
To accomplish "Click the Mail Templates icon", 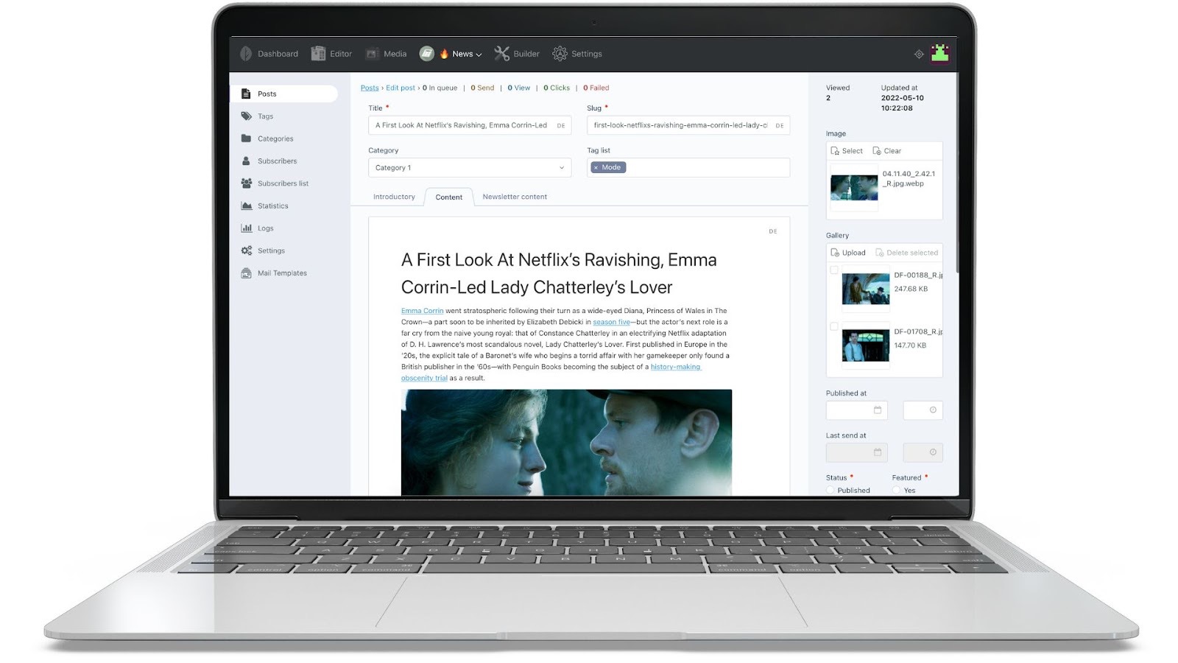I will pyautogui.click(x=246, y=273).
